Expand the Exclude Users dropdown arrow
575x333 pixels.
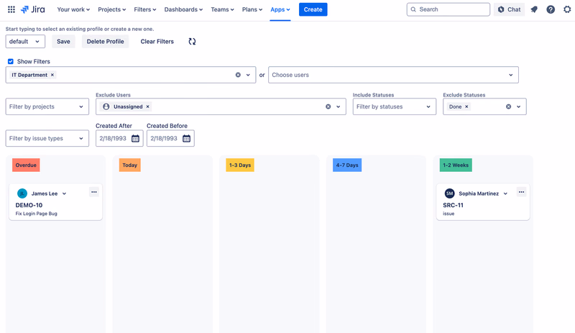tap(338, 106)
